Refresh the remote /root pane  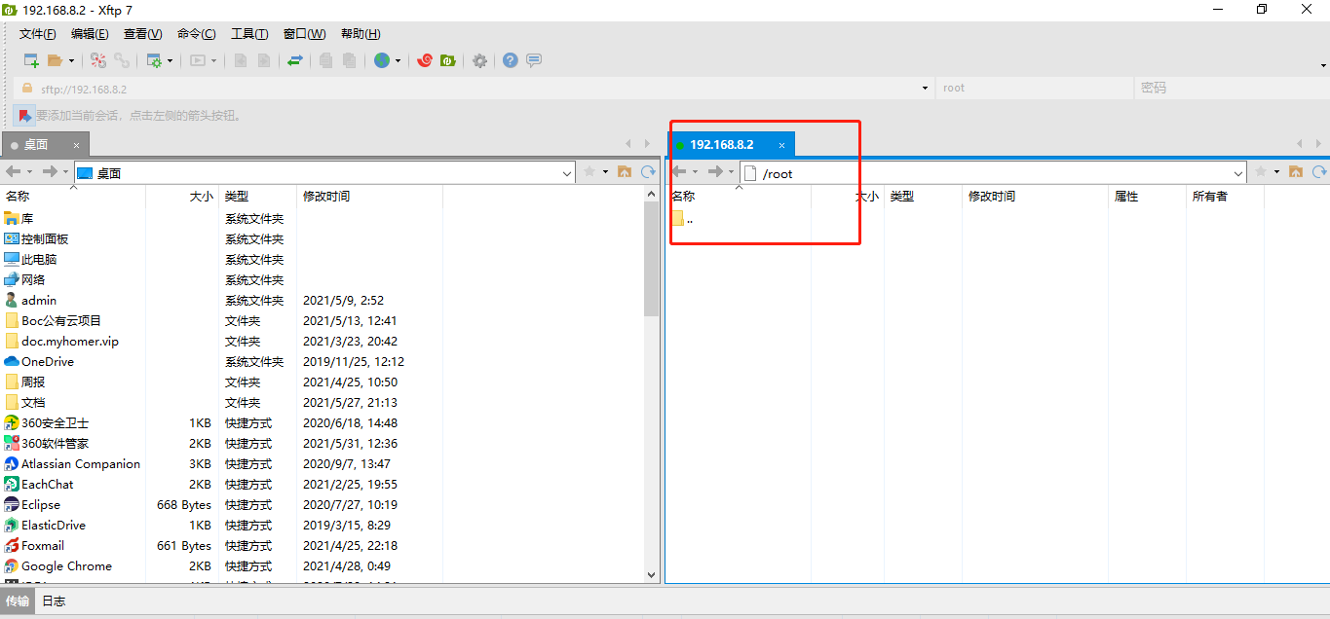click(1319, 172)
